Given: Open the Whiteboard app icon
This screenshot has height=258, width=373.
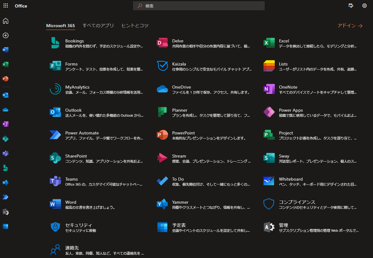Looking at the screenshot, I should tap(269, 181).
